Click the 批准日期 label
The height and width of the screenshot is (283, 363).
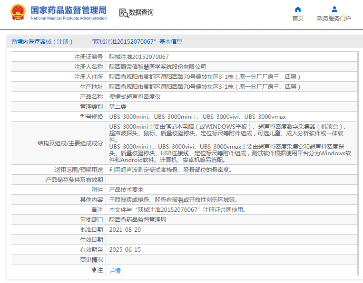(x=91, y=230)
